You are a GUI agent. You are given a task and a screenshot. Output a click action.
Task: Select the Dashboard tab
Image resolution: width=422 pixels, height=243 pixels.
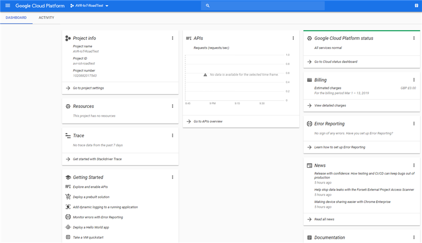[16, 18]
